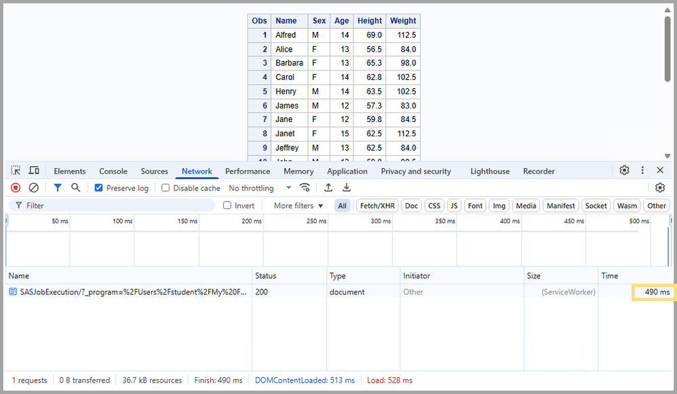
Task: Click the import HAR upload icon
Action: 328,188
